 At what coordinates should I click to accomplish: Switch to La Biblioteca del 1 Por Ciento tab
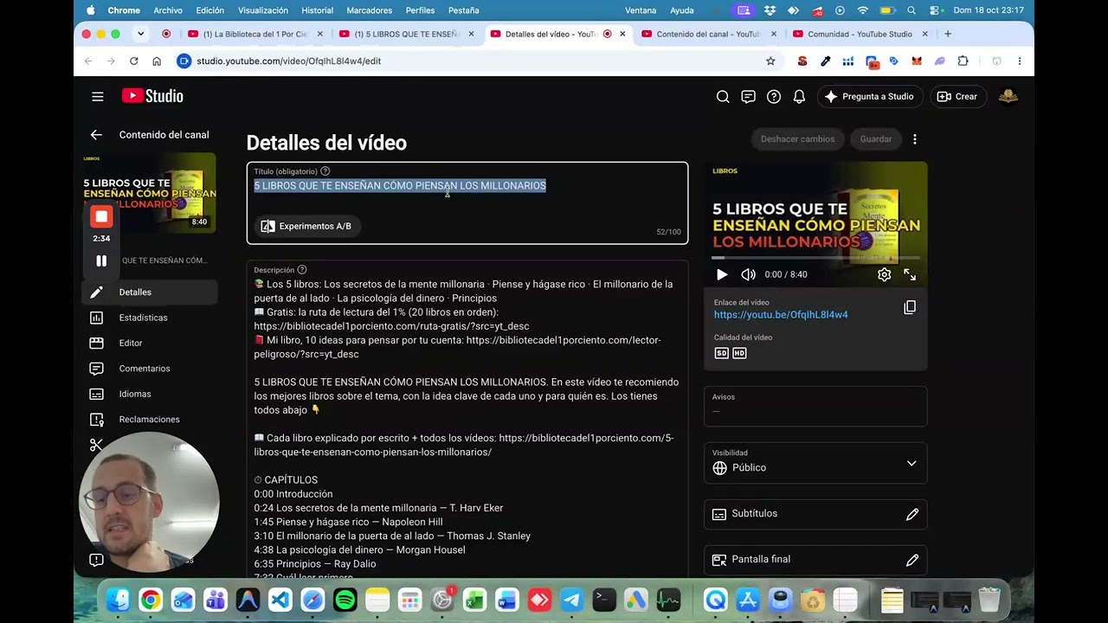[x=254, y=34]
